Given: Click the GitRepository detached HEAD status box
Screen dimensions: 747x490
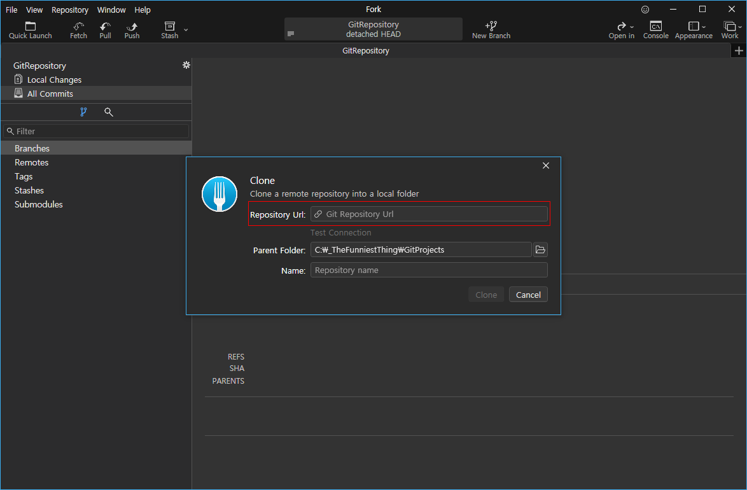Looking at the screenshot, I should click(x=373, y=29).
